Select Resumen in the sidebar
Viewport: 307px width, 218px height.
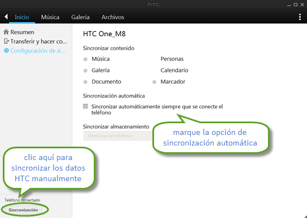click(x=22, y=32)
